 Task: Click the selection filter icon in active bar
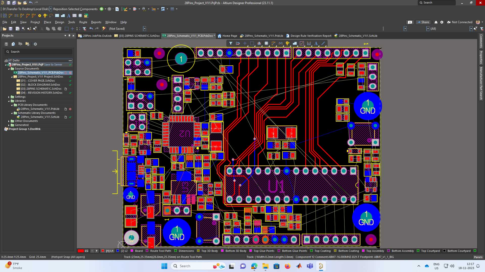pyautogui.click(x=231, y=43)
